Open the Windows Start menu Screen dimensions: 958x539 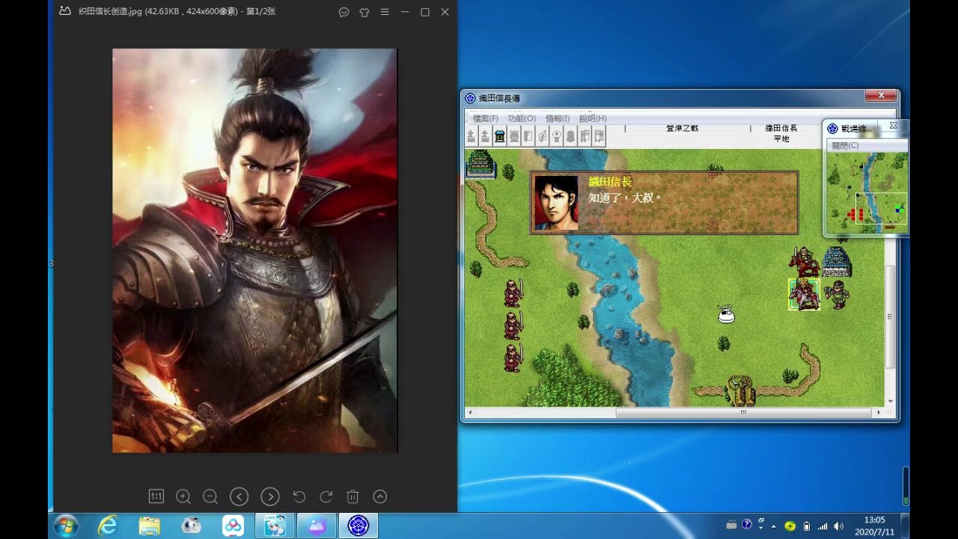pyautogui.click(x=65, y=526)
